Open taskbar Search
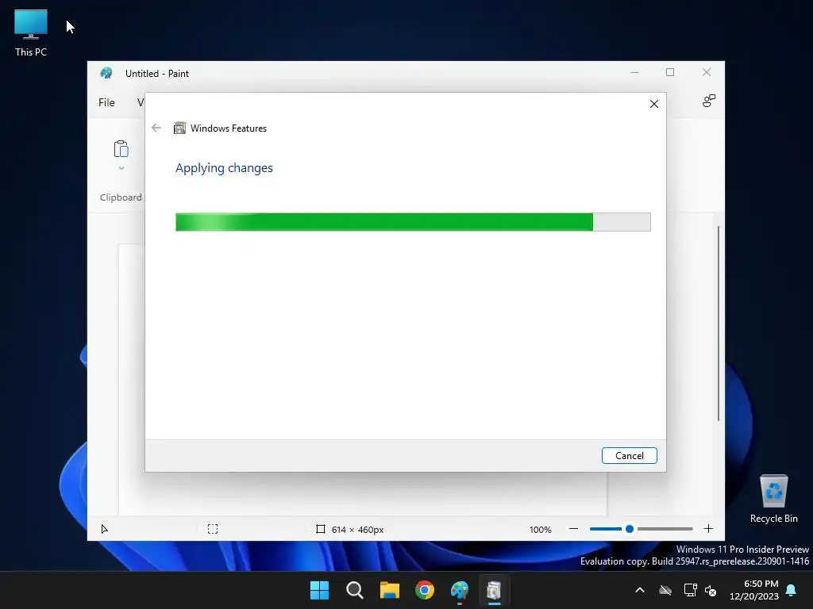The height and width of the screenshot is (609, 813). tap(355, 590)
